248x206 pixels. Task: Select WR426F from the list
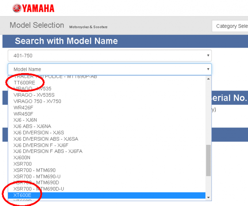click(107, 108)
